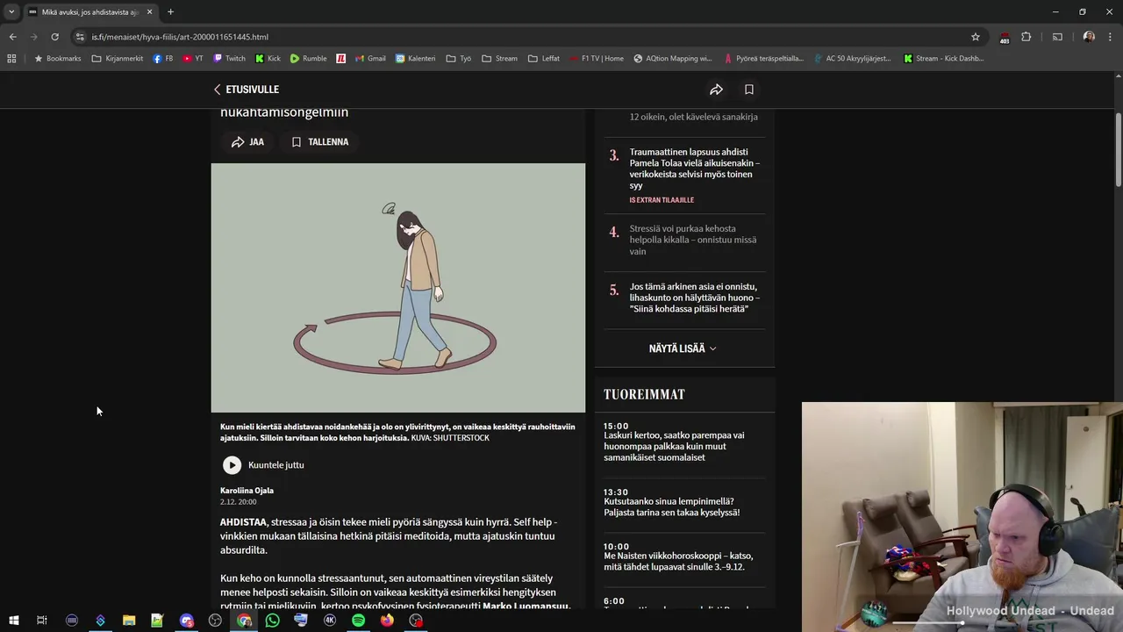The height and width of the screenshot is (632, 1123).
Task: Open Windows Start menu
Action: pyautogui.click(x=14, y=621)
